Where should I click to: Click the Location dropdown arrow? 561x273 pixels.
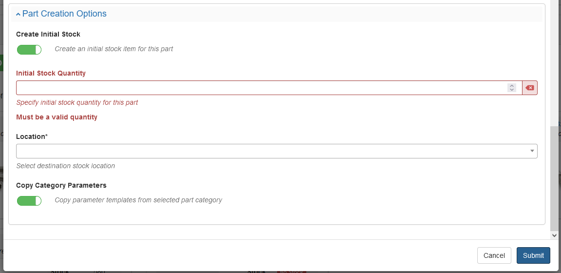(532, 151)
